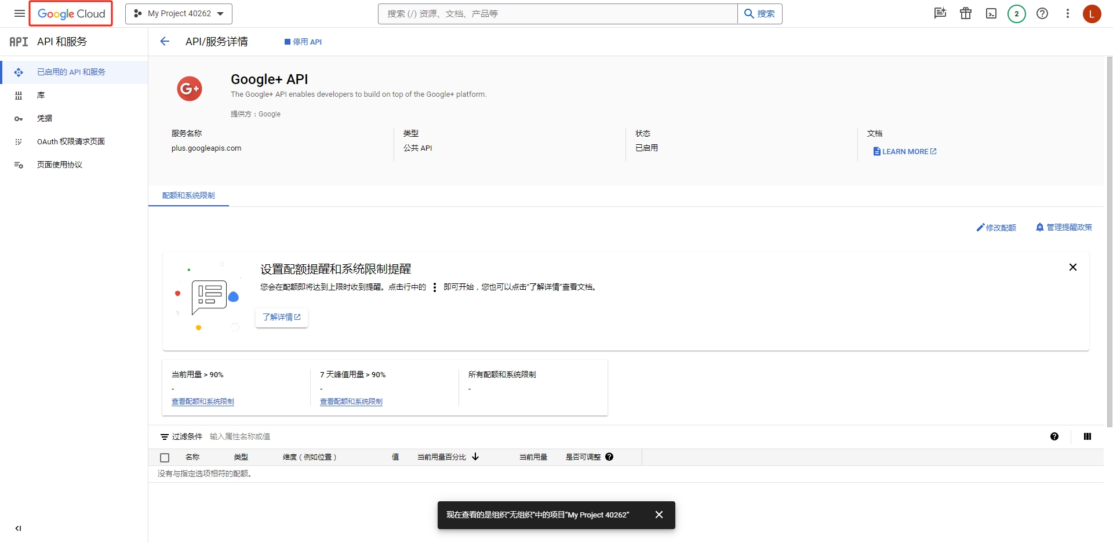Open 查看配额和系统限制 under 7 天峰值用量 > 90%
This screenshot has width=1113, height=543.
pos(351,401)
